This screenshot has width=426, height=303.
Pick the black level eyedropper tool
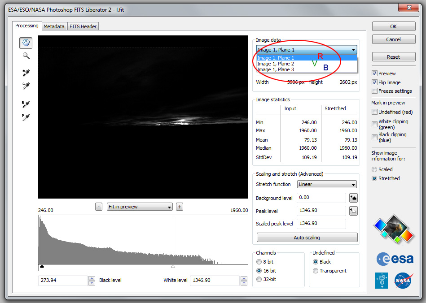pyautogui.click(x=26, y=73)
